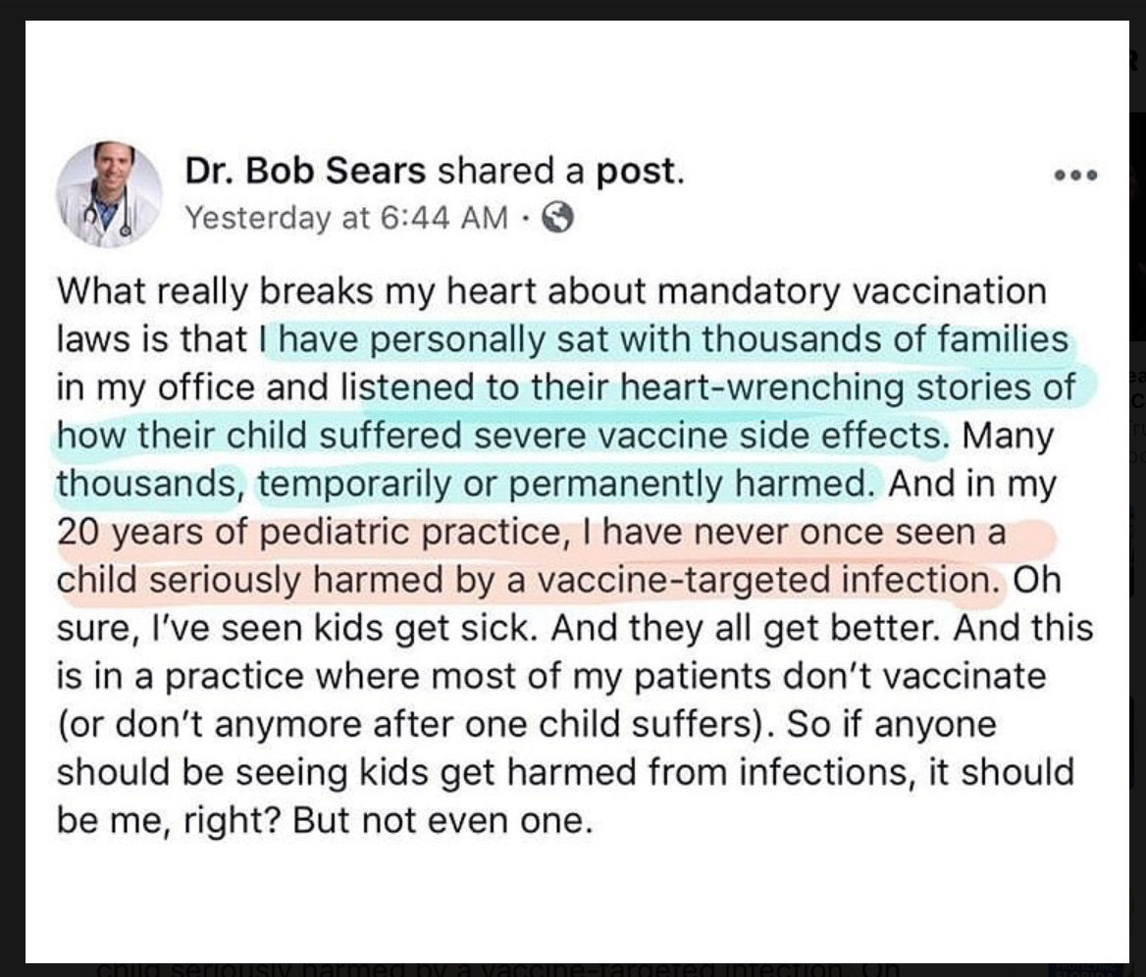Image resolution: width=1146 pixels, height=977 pixels.
Task: Click the closing sentence 'But not even one.'
Action: click(x=443, y=821)
